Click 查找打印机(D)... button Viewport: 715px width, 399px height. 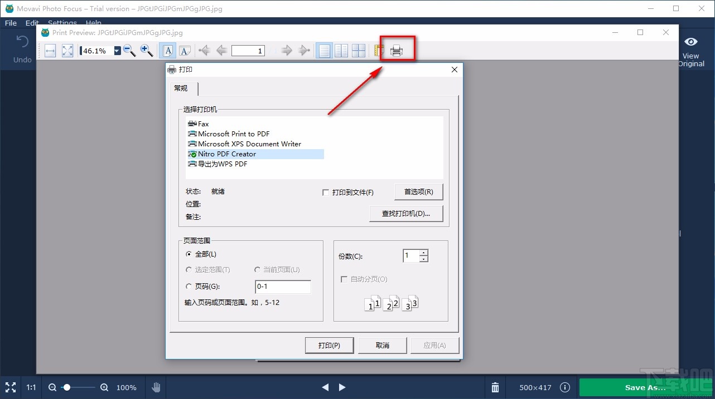click(406, 213)
